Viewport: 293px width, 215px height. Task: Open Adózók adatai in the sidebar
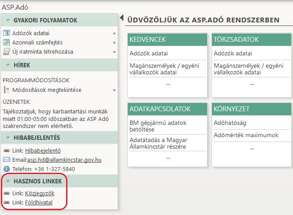pyautogui.click(x=31, y=33)
